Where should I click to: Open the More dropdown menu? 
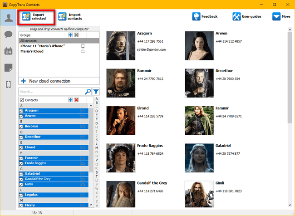point(281,16)
